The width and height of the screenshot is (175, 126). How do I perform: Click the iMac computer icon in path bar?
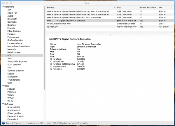coord(3,123)
